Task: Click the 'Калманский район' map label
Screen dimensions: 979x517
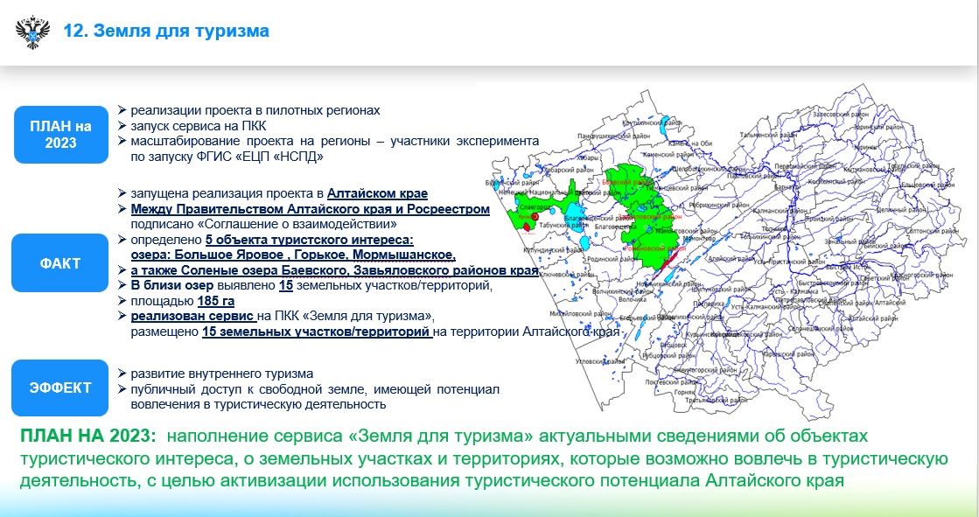Action: pyautogui.click(x=780, y=211)
